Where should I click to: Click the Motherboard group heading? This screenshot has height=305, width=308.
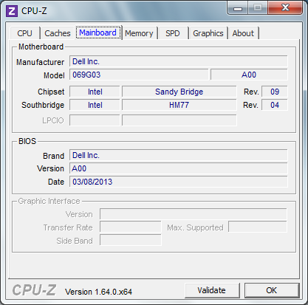coord(41,47)
